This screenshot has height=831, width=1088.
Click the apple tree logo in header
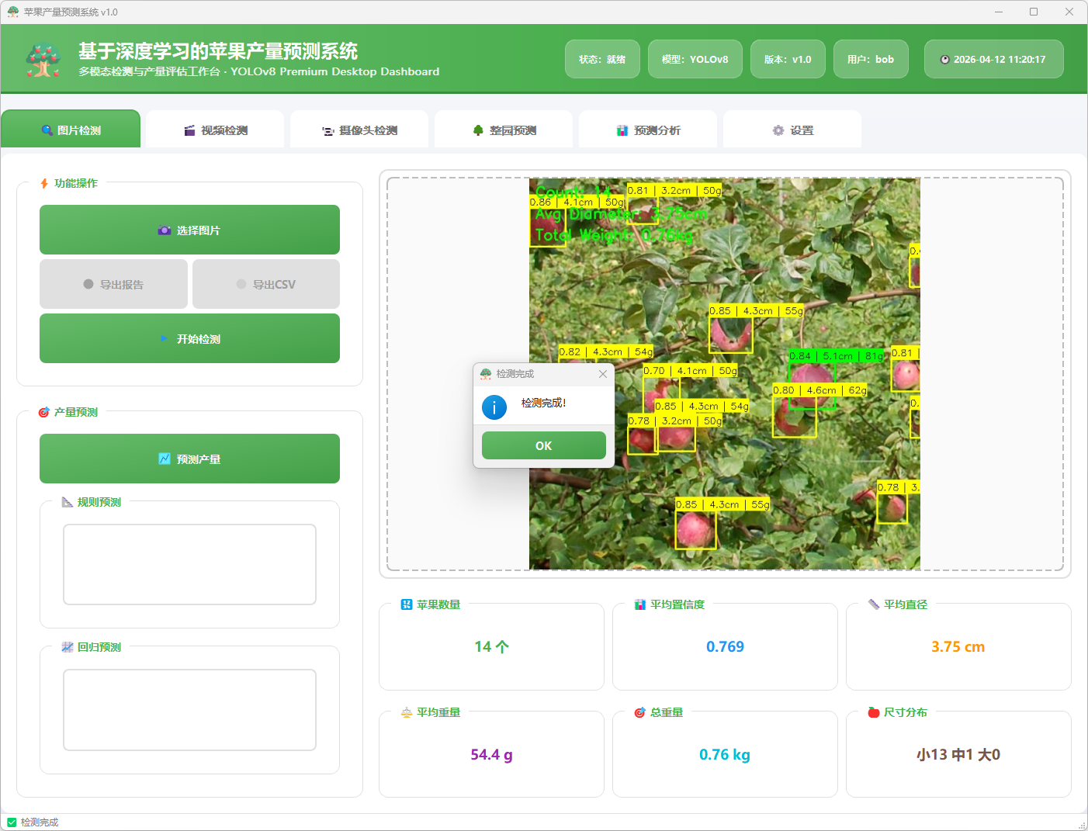(43, 60)
